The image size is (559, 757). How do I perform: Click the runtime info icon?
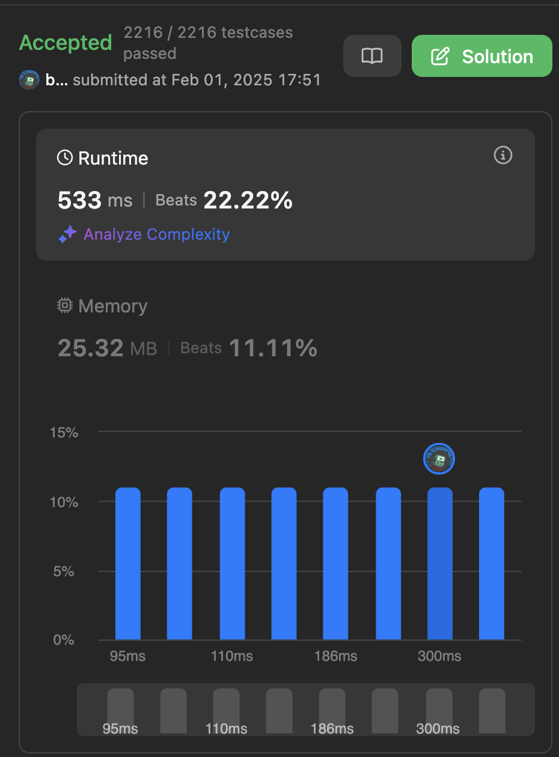click(x=502, y=156)
